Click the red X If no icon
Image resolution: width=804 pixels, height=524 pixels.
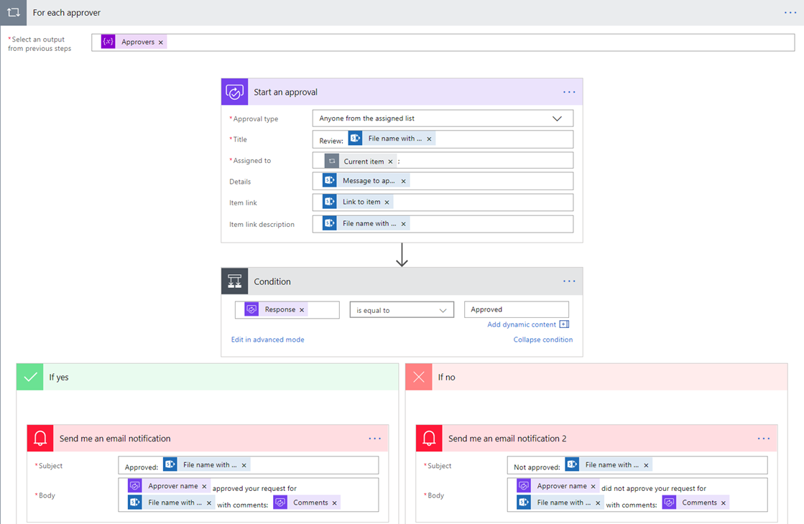point(419,377)
